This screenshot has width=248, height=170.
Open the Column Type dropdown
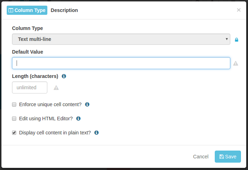pyautogui.click(x=121, y=39)
